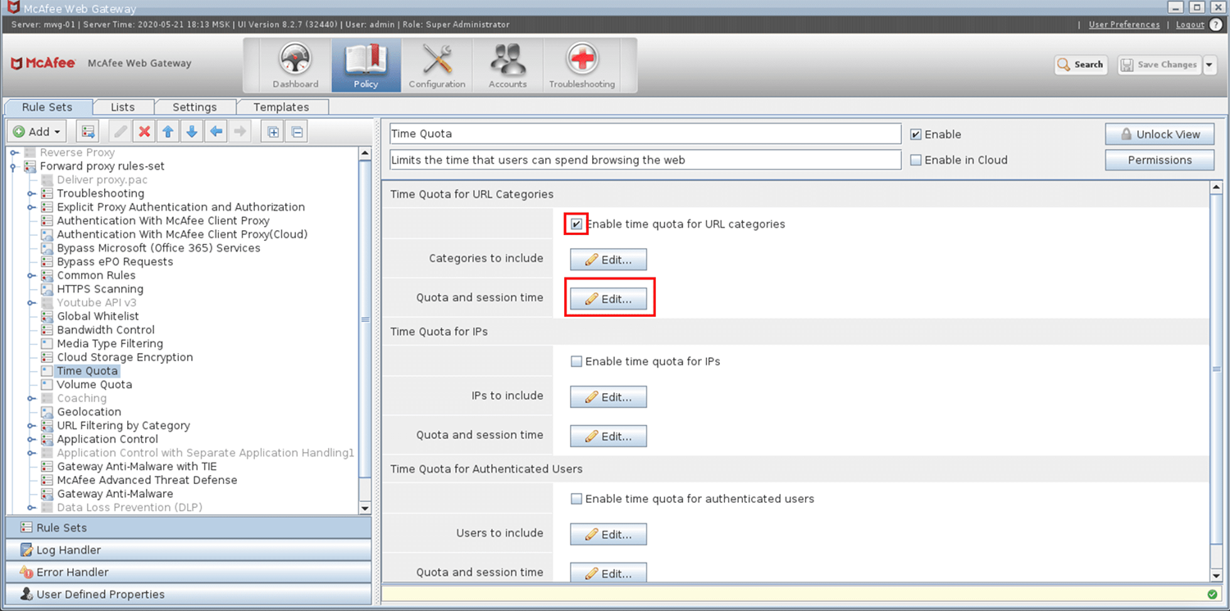
Task: Expand the URL Filtering by Category node
Action: (x=31, y=426)
